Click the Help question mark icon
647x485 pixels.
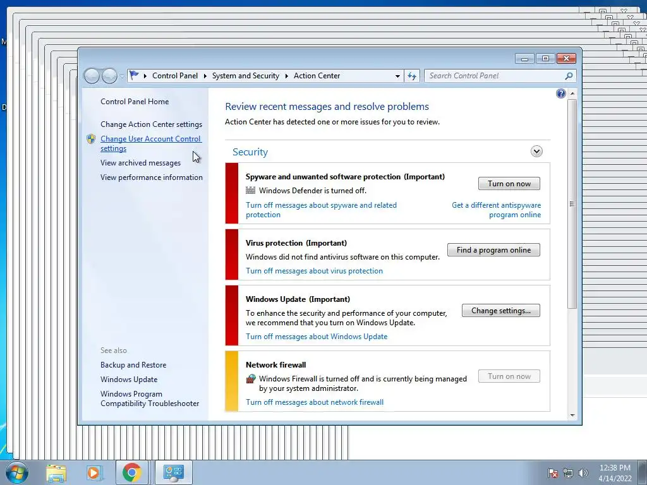(x=561, y=93)
